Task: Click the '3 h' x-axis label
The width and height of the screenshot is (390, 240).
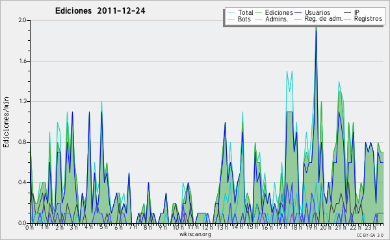Action: pyautogui.click(x=74, y=228)
